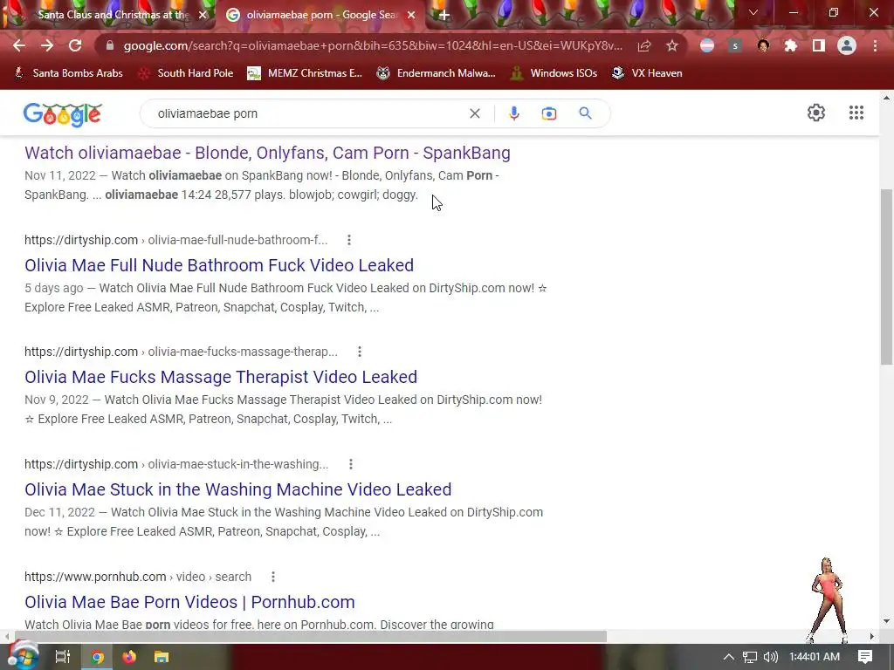Open a new tab with plus button
The image size is (894, 670).
444,16
